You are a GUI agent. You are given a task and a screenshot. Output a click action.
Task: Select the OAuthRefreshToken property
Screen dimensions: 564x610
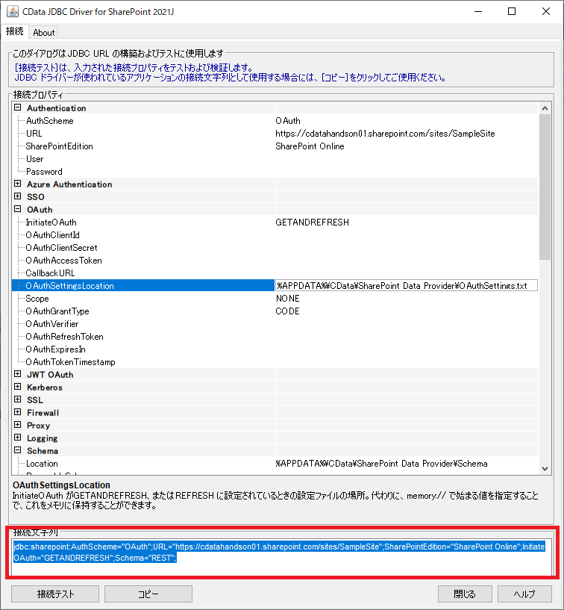point(64,337)
